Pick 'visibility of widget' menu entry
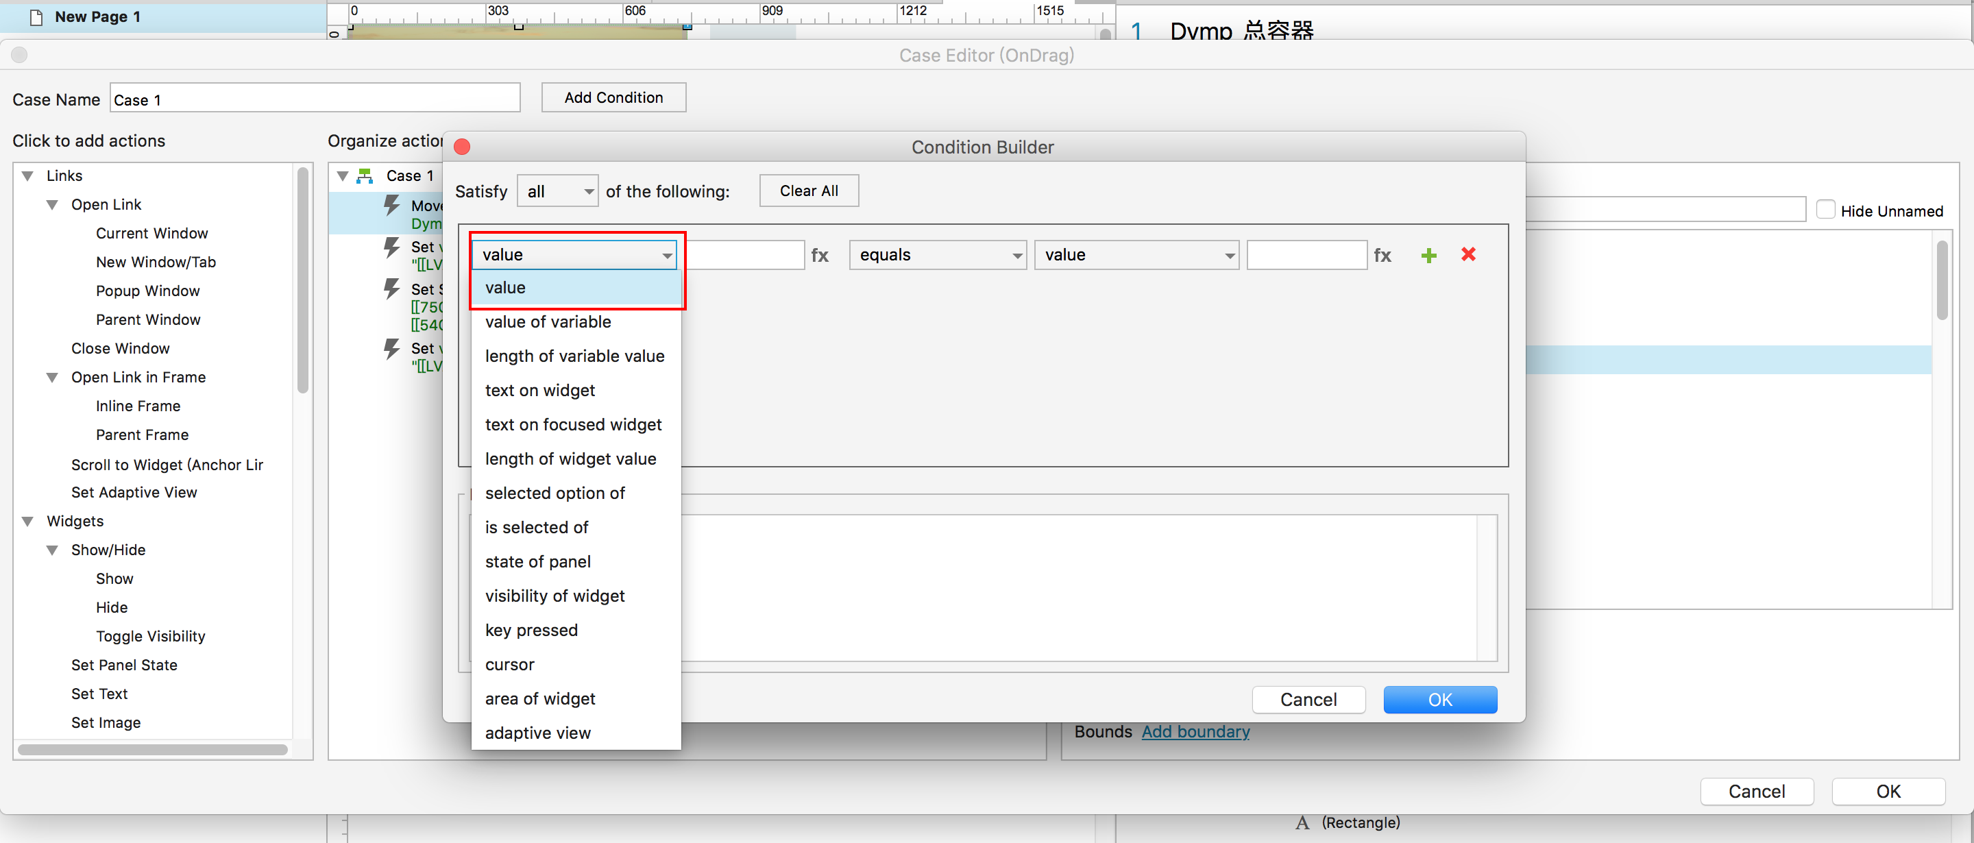Viewport: 1974px width, 843px height. point(554,596)
